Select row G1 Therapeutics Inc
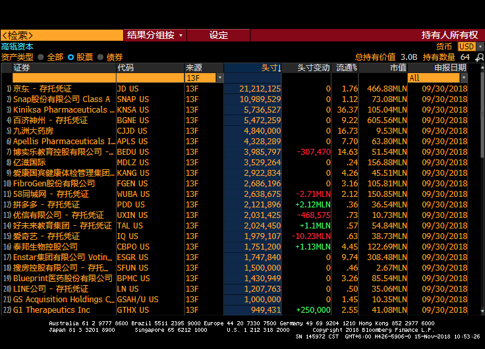 point(235,309)
